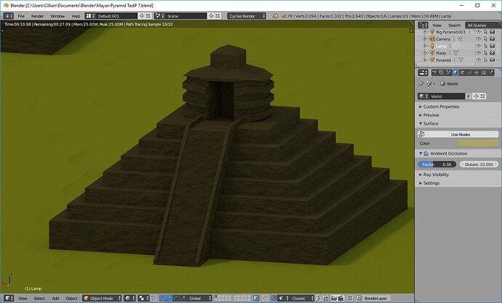Toggle fake user F button for World
The height and width of the screenshot is (303, 502).
(x=469, y=96)
